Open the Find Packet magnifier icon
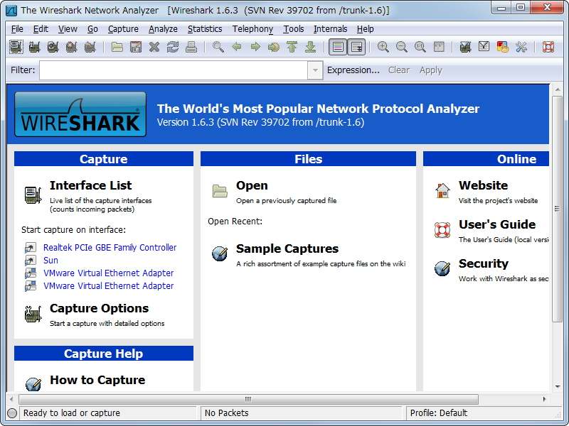569x426 pixels. click(x=217, y=46)
